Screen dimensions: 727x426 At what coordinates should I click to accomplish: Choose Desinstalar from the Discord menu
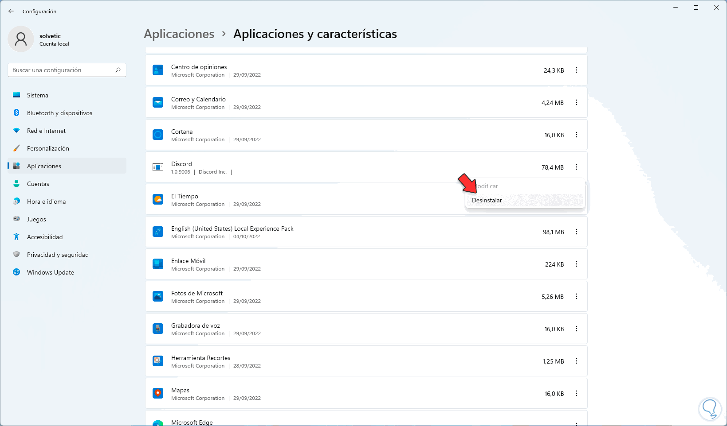[525, 200]
